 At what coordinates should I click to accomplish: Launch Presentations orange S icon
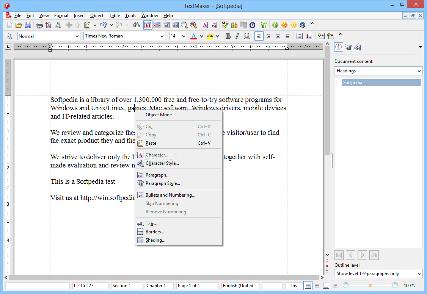pos(284,25)
